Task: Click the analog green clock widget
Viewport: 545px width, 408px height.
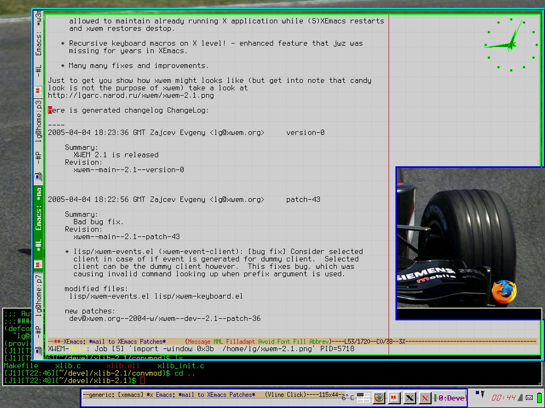Action: (x=511, y=45)
